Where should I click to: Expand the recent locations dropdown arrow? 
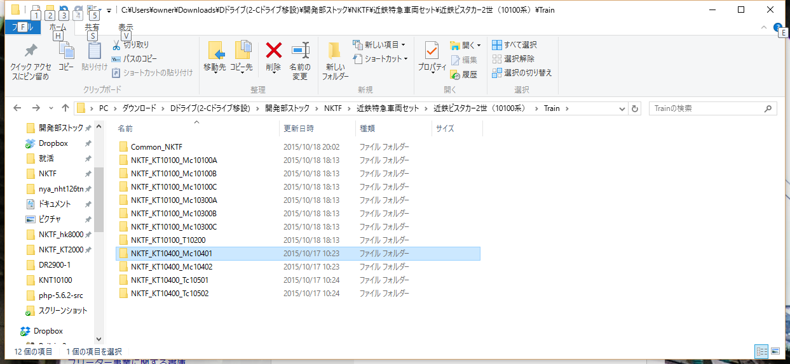[51, 108]
